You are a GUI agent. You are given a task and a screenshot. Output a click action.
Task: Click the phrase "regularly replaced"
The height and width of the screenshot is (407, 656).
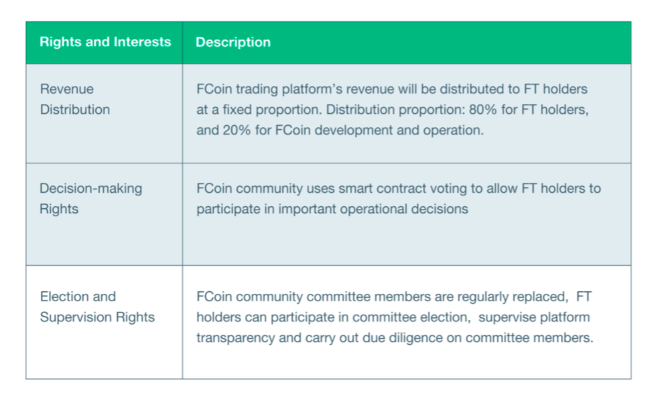(512, 297)
